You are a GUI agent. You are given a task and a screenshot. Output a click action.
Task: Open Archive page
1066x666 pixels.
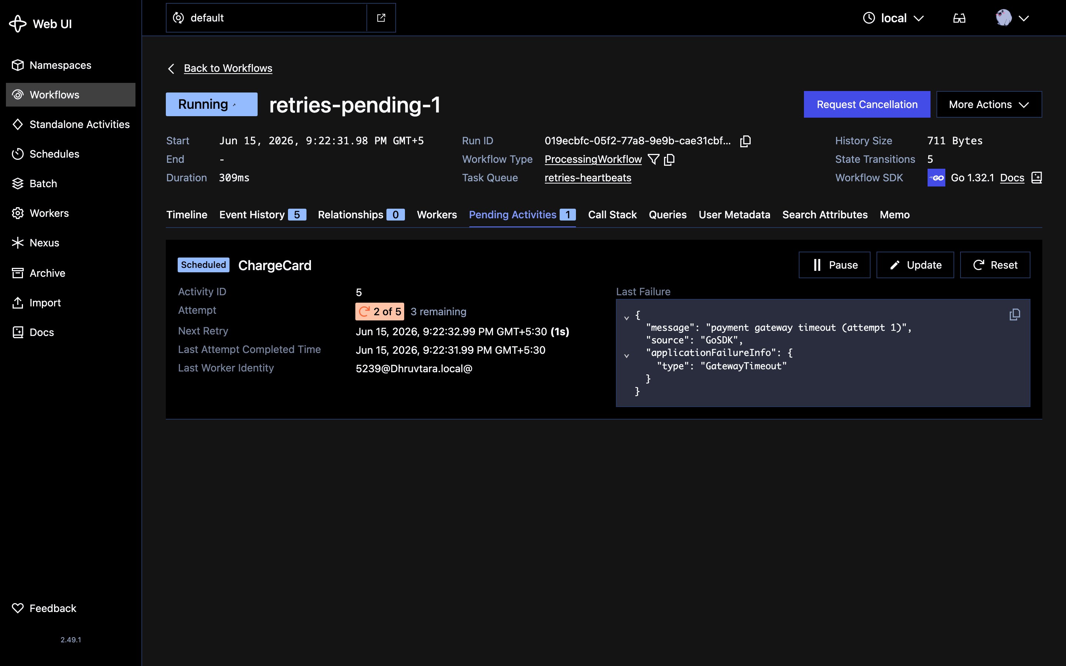[x=70, y=273]
